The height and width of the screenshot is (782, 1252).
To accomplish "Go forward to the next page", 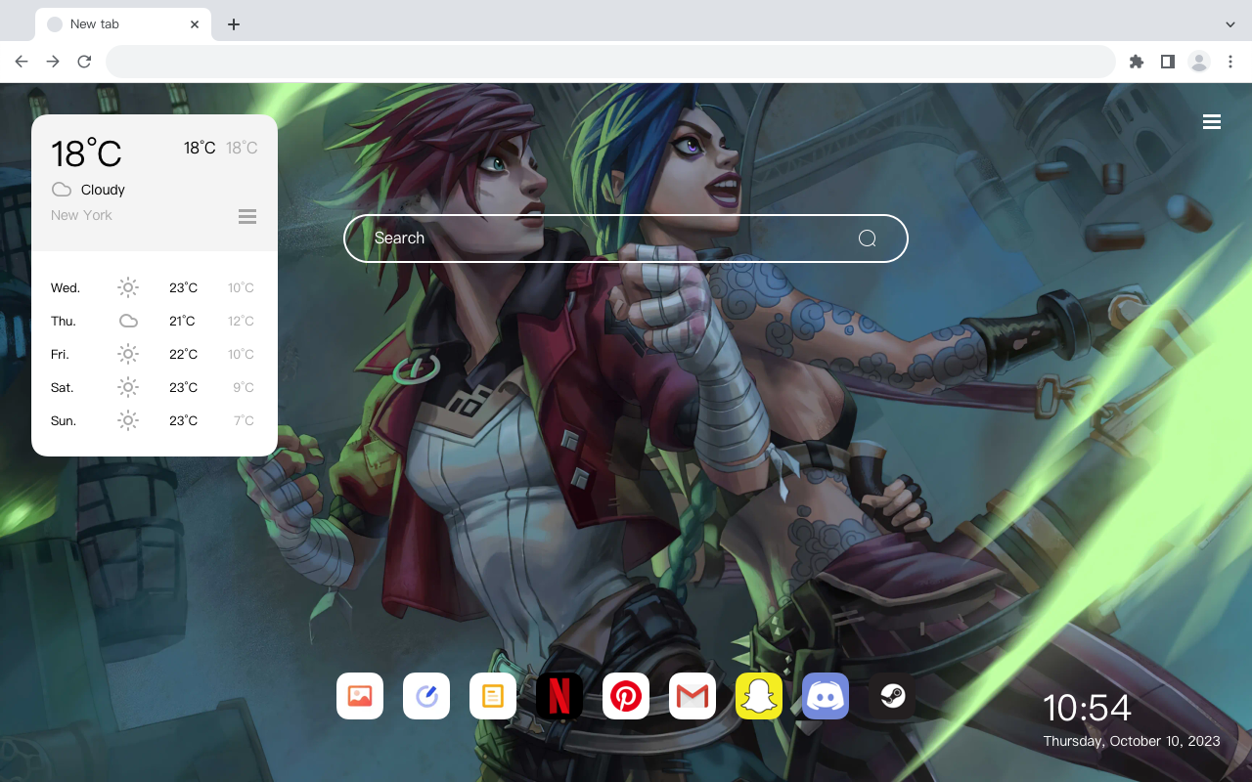I will tap(53, 62).
